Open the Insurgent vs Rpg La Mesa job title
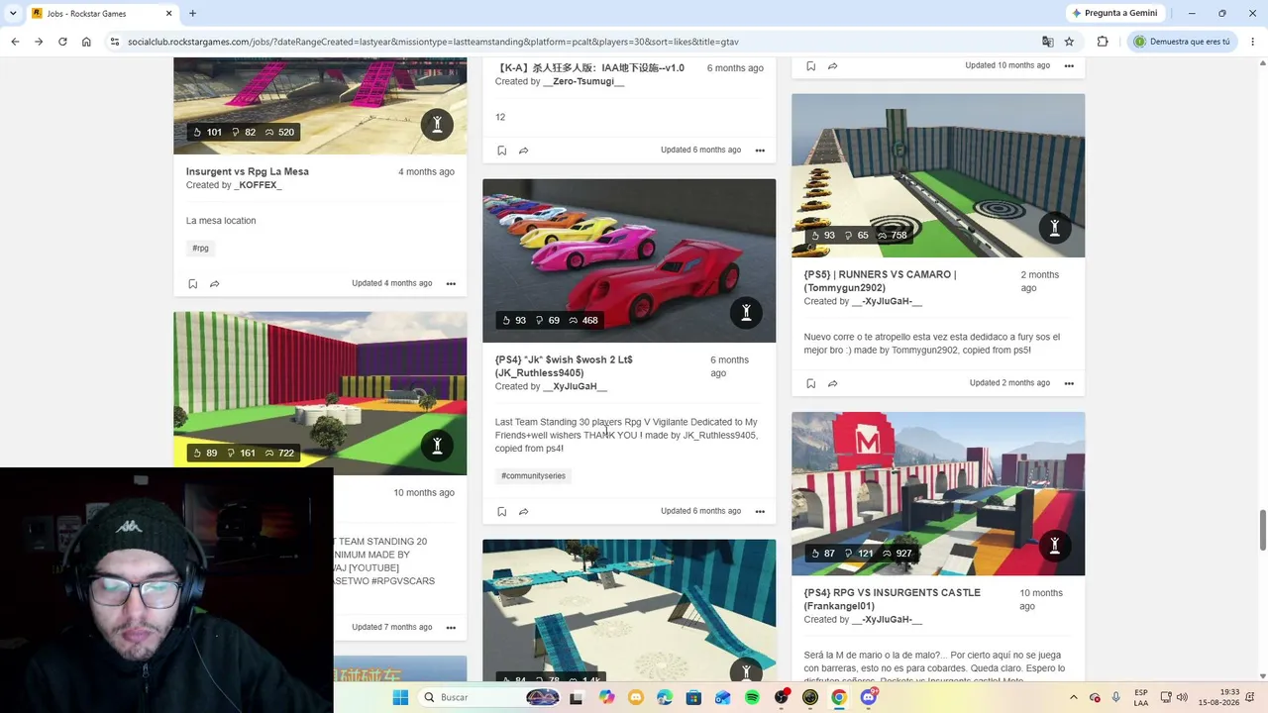 click(248, 171)
